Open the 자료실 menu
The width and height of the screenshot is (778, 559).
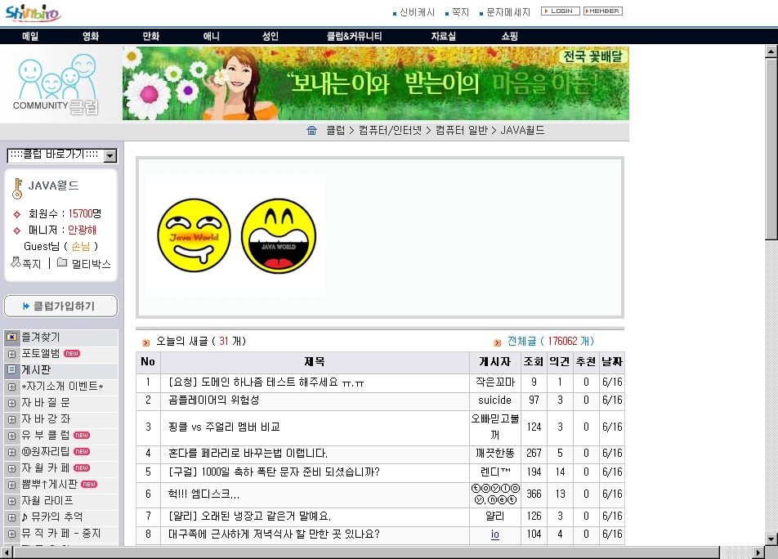(x=444, y=36)
